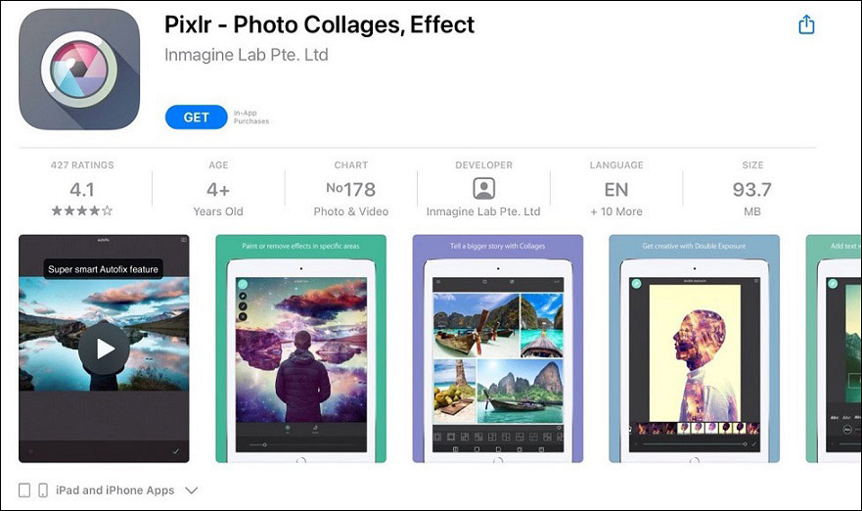Viewport: 862px width, 511px height.
Task: Click the iPhone device icon
Action: [x=43, y=490]
